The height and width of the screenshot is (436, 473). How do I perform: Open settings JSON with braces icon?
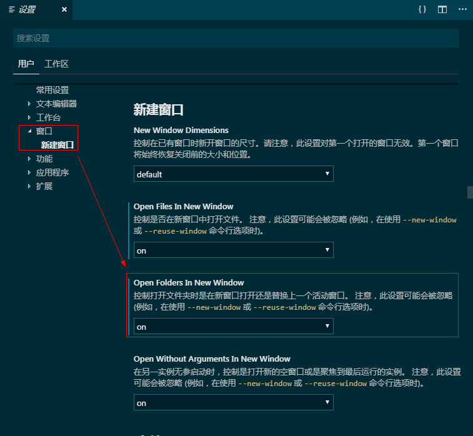click(x=422, y=9)
